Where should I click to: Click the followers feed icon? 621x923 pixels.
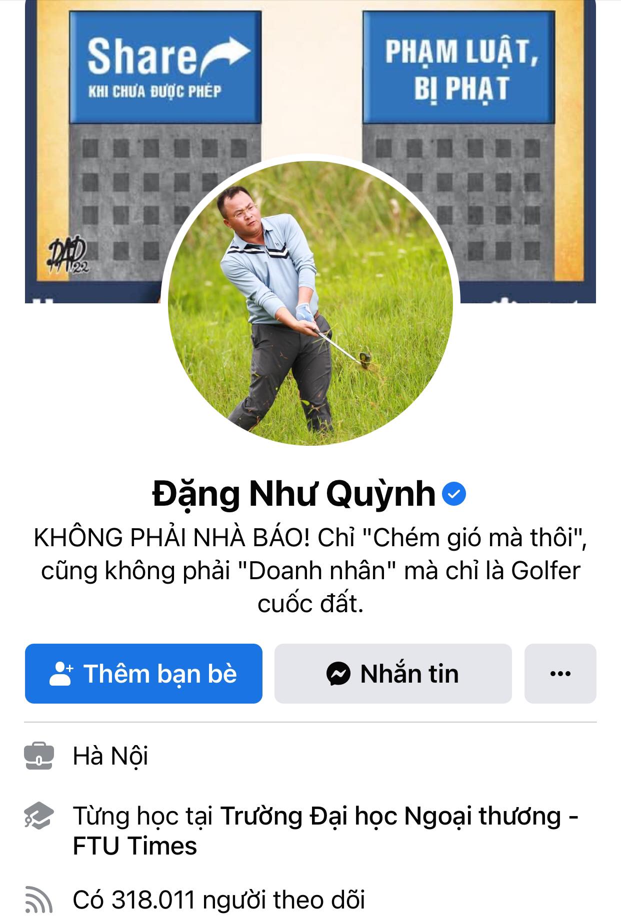pyautogui.click(x=38, y=900)
